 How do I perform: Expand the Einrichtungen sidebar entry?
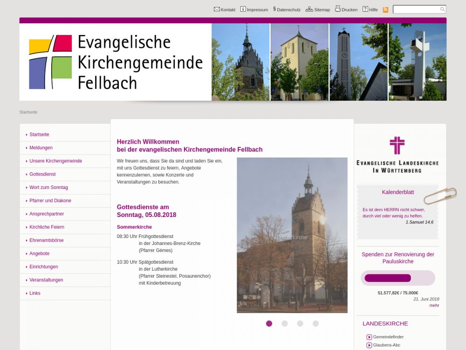point(43,267)
